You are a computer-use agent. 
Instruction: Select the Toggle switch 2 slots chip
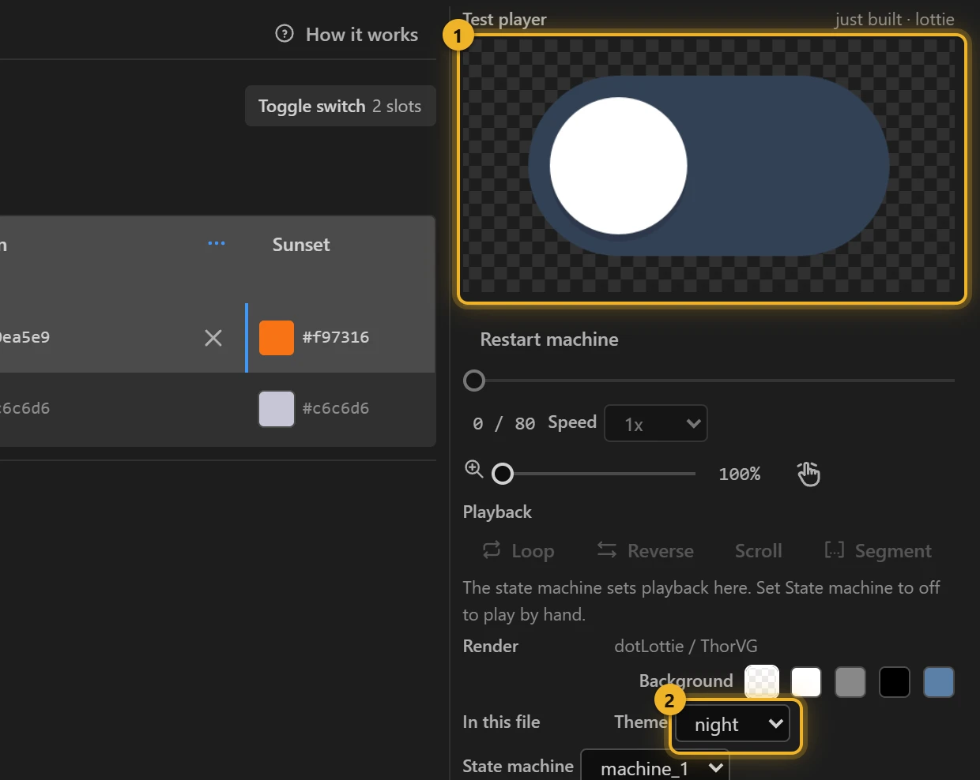tap(340, 106)
